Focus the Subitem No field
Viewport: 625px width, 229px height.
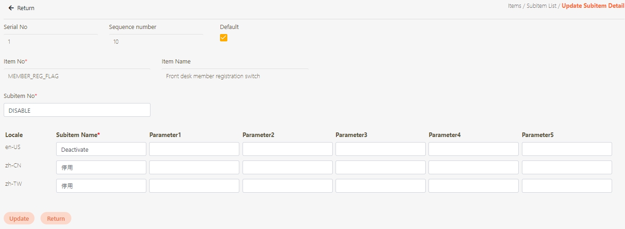coord(77,110)
